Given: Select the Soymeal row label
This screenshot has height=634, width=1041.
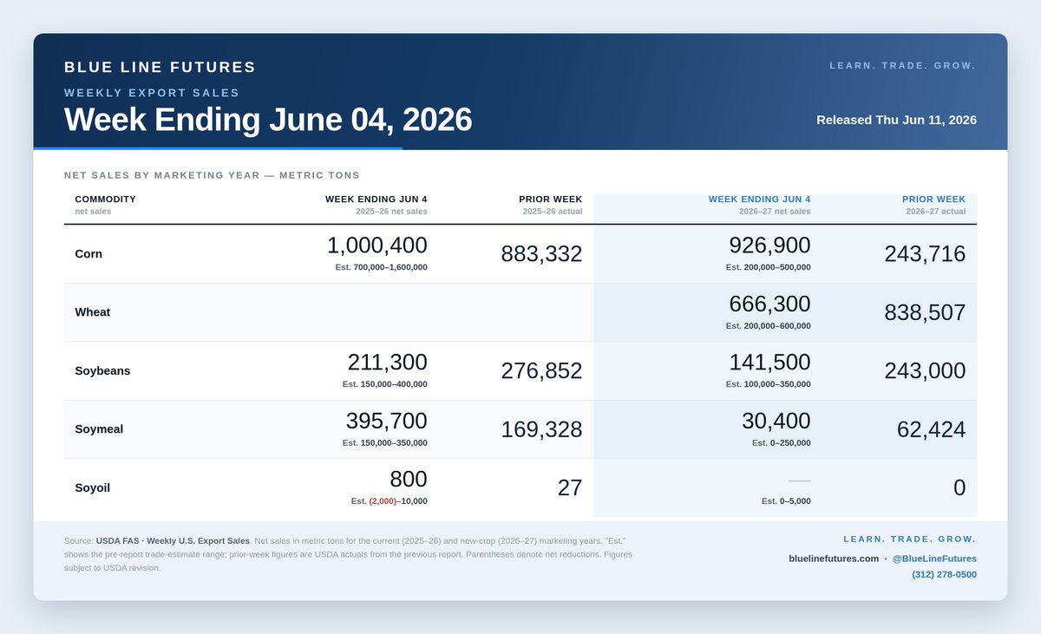Looking at the screenshot, I should point(100,429).
